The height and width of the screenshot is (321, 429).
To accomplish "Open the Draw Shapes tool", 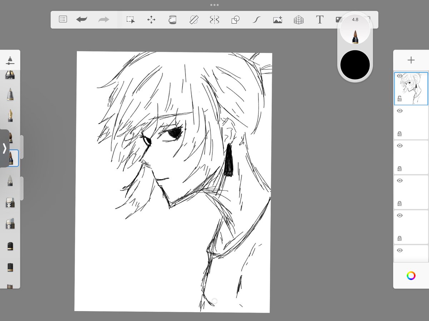I will pos(235,20).
